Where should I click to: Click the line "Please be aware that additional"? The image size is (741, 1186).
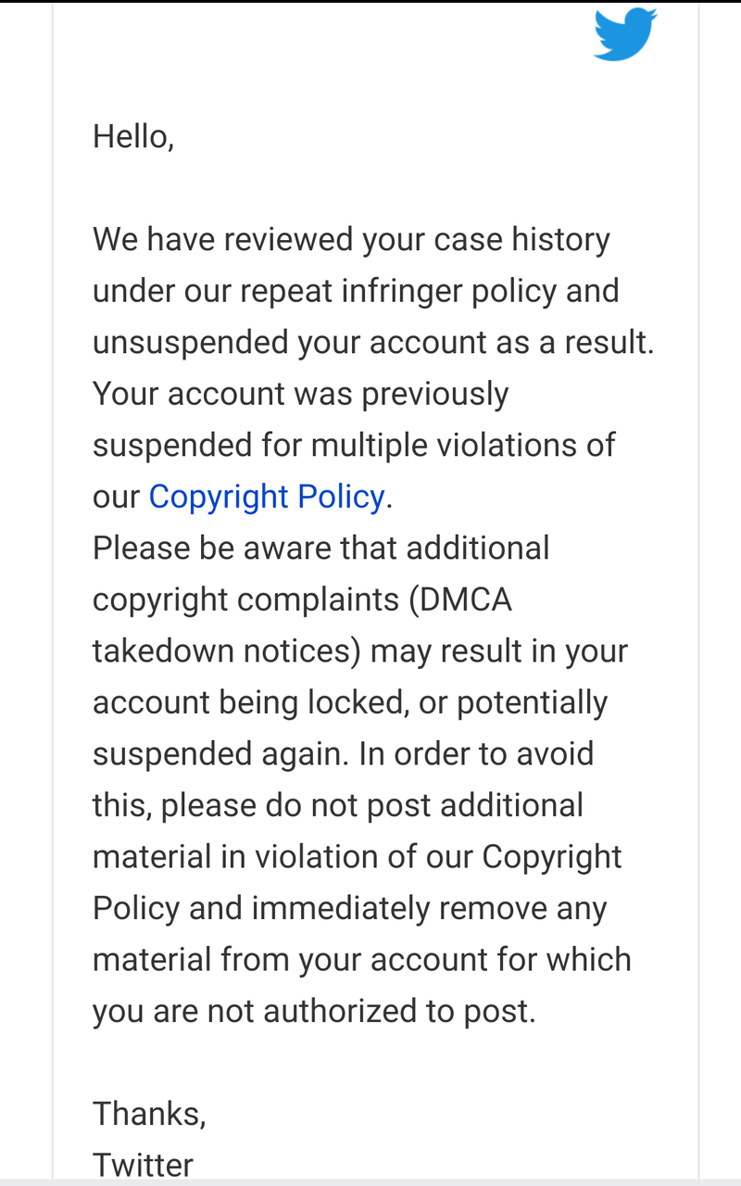pos(320,548)
